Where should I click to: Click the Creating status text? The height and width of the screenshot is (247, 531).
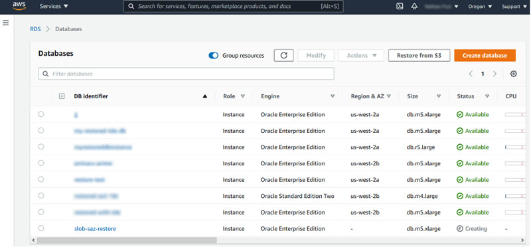click(476, 228)
